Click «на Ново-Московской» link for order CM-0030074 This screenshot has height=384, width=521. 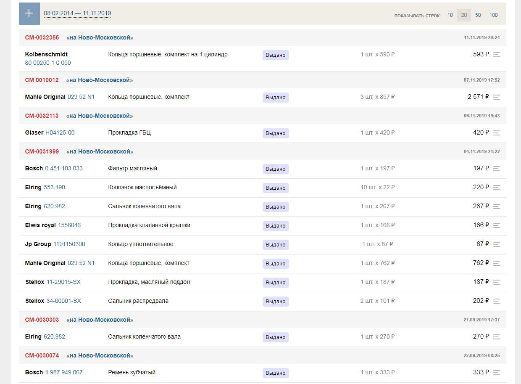(100, 355)
